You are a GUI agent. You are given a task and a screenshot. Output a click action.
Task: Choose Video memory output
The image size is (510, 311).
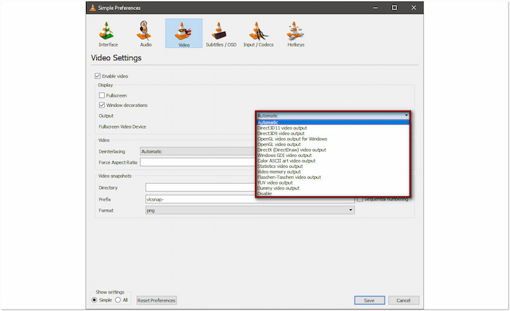coord(333,171)
